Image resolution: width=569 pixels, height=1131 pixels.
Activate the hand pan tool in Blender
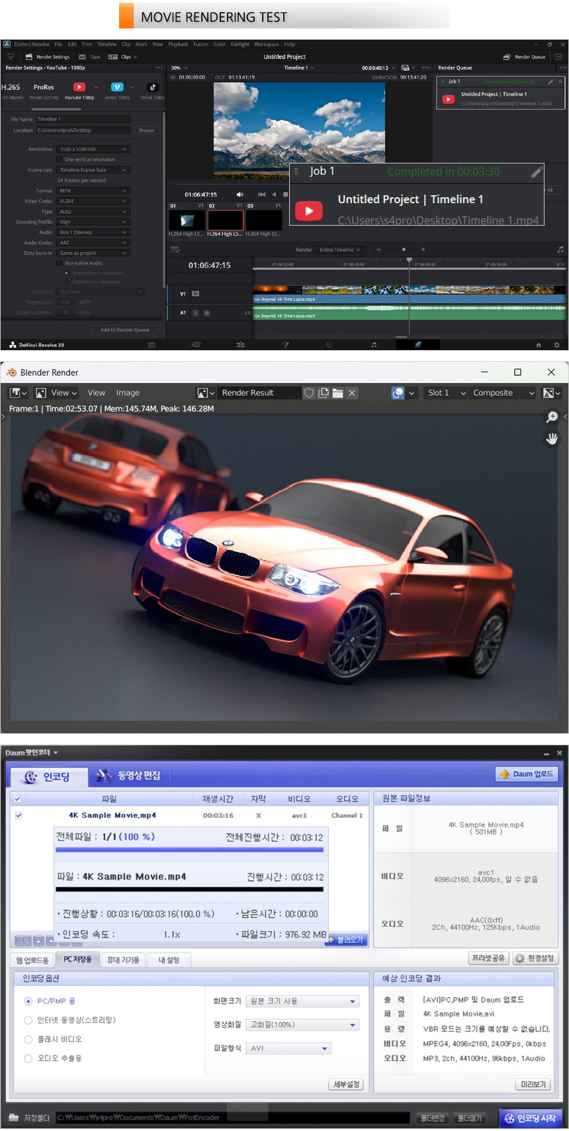tap(551, 439)
